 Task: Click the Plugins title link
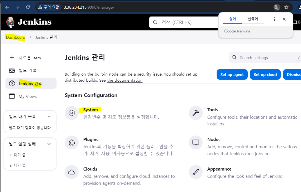point(90,140)
